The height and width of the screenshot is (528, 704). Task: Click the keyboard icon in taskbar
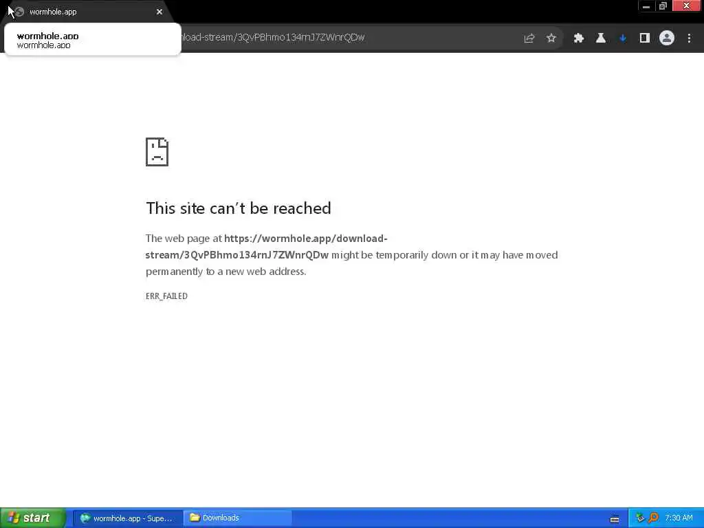[615, 520]
